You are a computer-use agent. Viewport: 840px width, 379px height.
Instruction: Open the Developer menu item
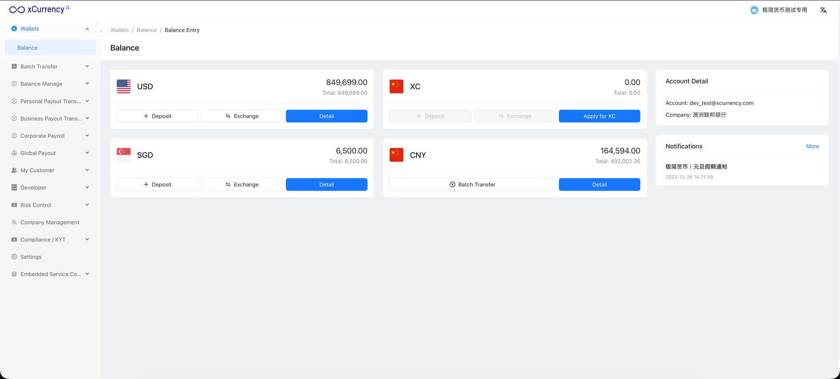pyautogui.click(x=50, y=188)
